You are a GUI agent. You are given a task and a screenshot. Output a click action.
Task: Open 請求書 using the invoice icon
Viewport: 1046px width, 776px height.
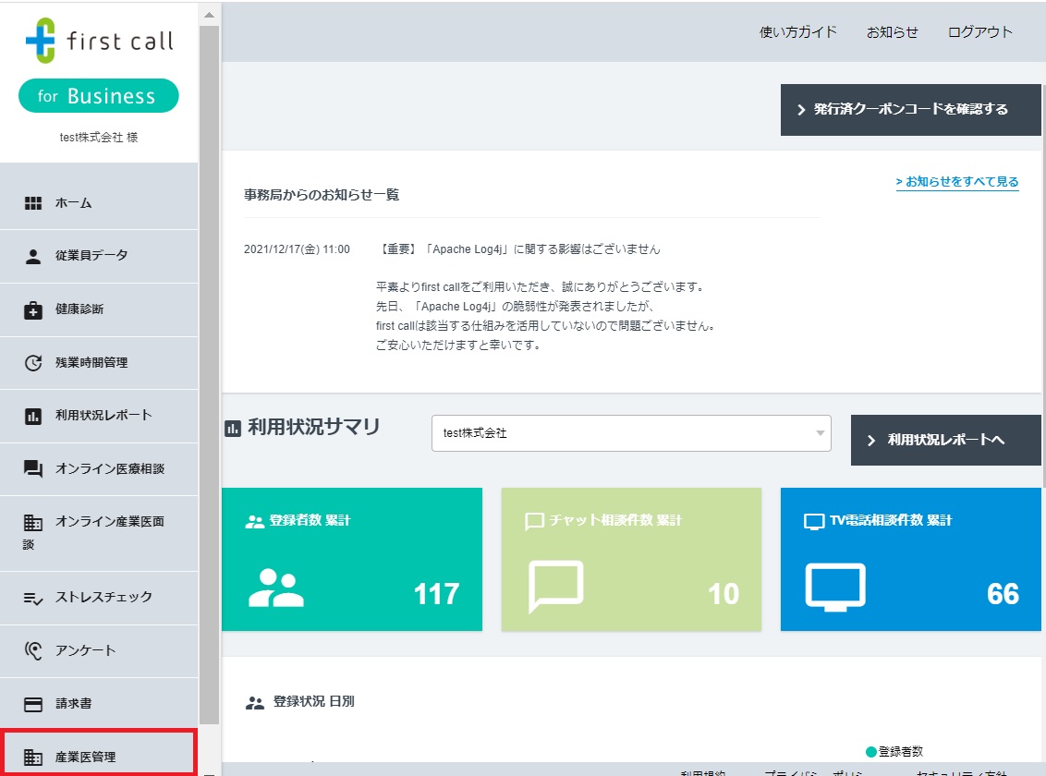(x=32, y=703)
